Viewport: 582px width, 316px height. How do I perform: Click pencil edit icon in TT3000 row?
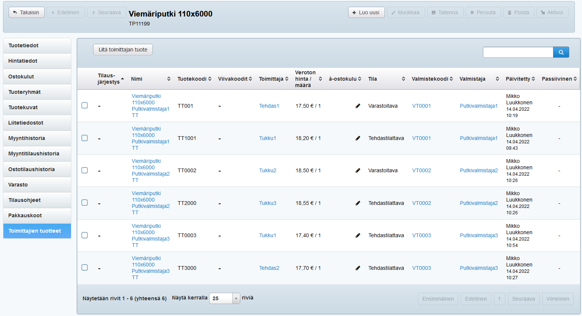click(x=358, y=268)
